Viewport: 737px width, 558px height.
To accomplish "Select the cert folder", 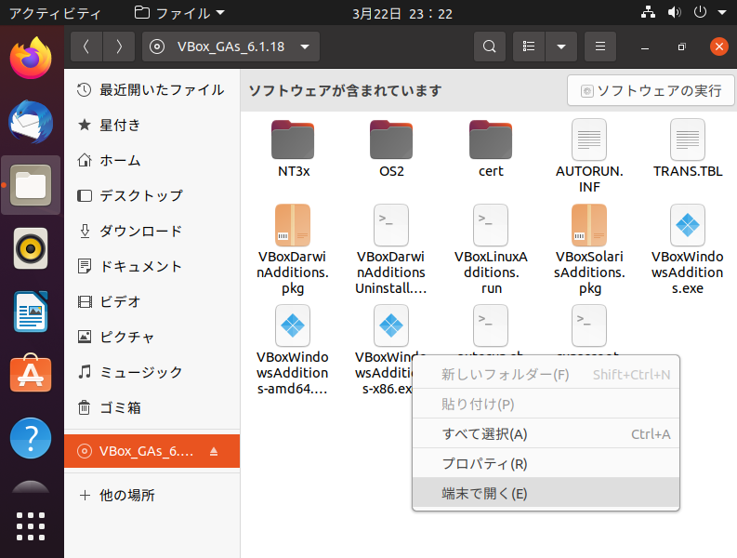I will [491, 149].
